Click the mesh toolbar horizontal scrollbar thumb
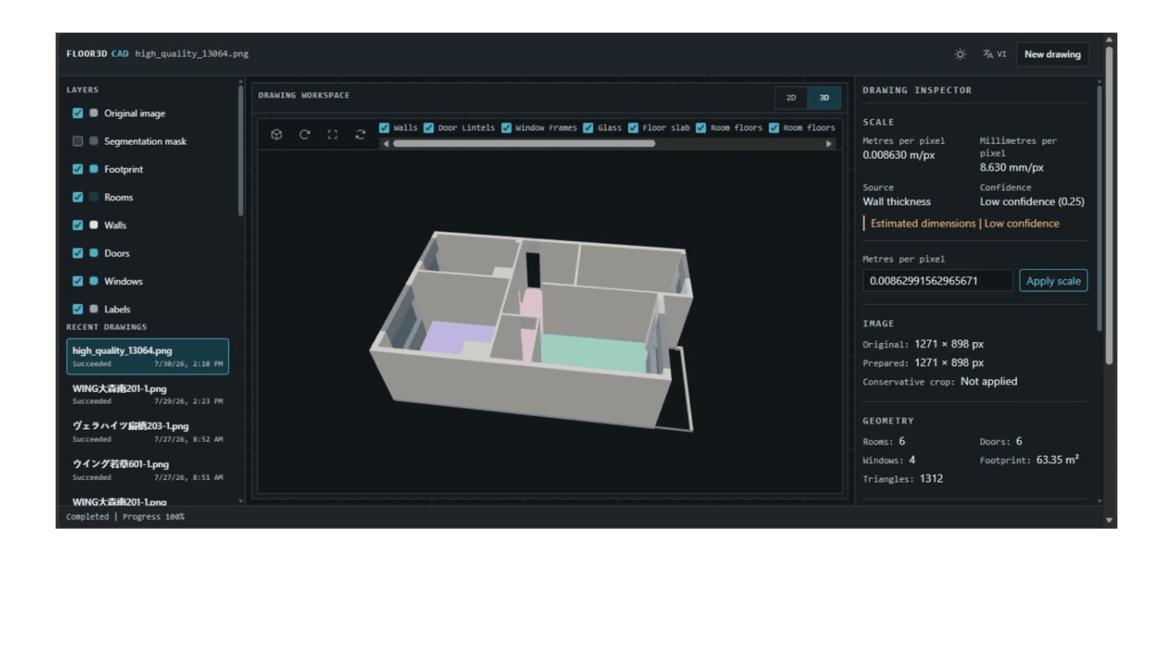Viewport: 1173px width, 660px height. coord(524,144)
